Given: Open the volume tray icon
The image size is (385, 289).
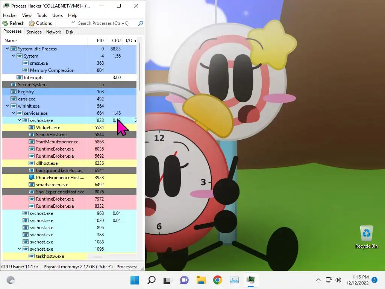Looking at the screenshot, I should click(x=338, y=280).
